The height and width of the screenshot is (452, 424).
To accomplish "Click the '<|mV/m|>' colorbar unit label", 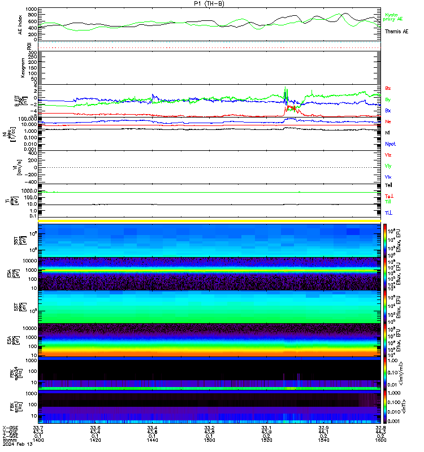I will pyautogui.click(x=401, y=373).
